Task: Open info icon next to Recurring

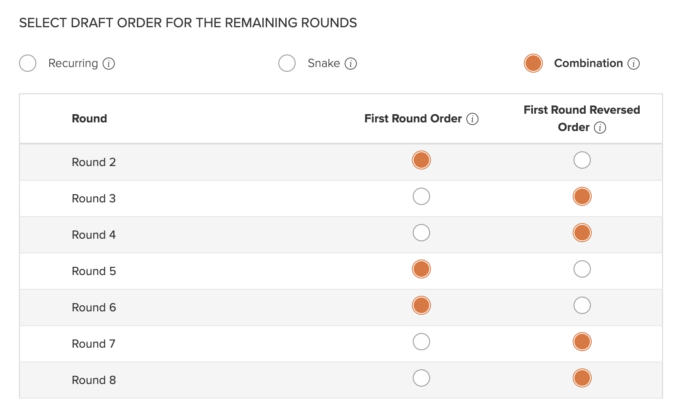Action: [x=108, y=64]
